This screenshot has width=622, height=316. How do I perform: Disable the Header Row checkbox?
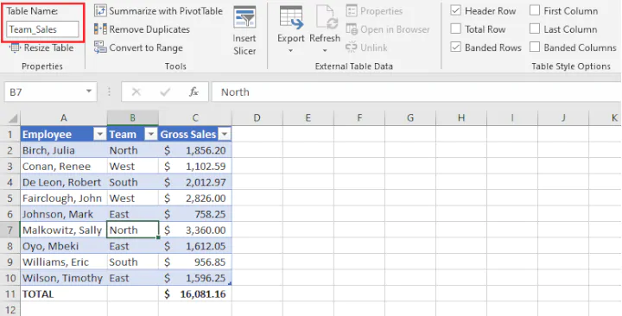[x=456, y=10]
